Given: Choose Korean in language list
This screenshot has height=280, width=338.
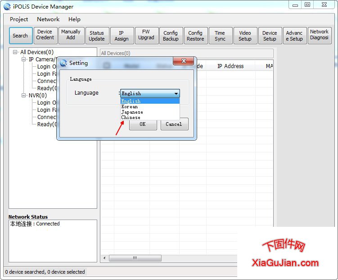Looking at the screenshot, I should 150,107.
